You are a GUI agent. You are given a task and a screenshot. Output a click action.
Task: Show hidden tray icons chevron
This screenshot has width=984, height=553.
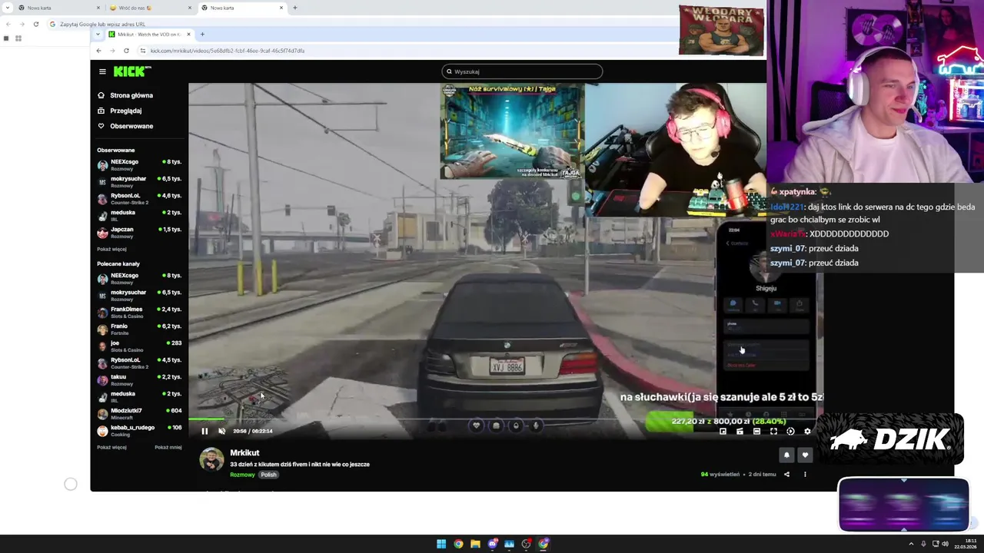[911, 544]
